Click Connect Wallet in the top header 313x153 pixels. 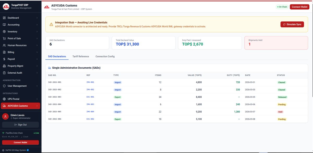coord(299,7)
